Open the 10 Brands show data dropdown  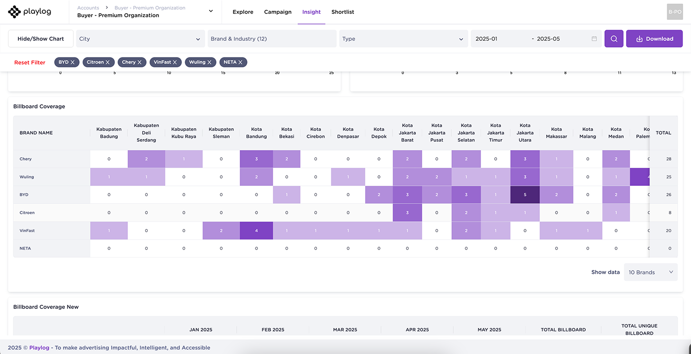pos(650,272)
